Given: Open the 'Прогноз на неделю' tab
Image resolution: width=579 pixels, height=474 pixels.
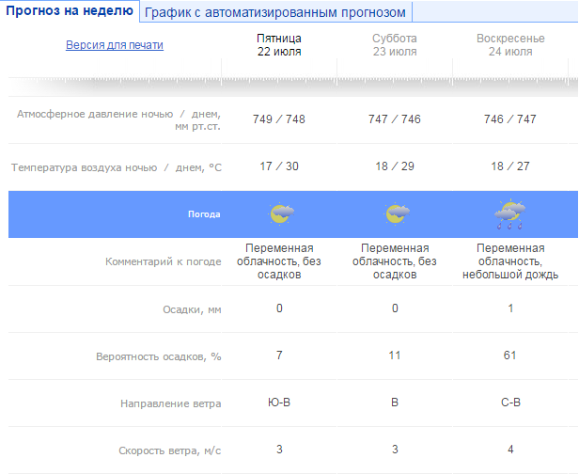Looking at the screenshot, I should tap(70, 11).
